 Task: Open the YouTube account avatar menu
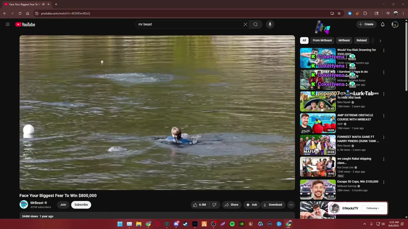[x=395, y=24]
